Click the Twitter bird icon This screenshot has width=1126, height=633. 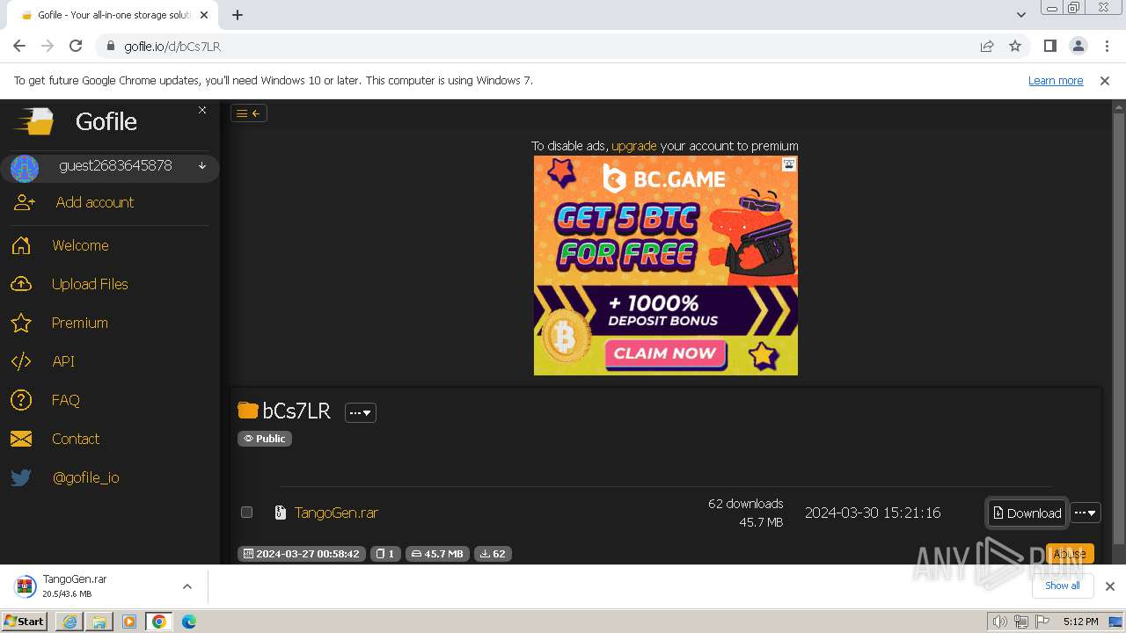point(21,477)
